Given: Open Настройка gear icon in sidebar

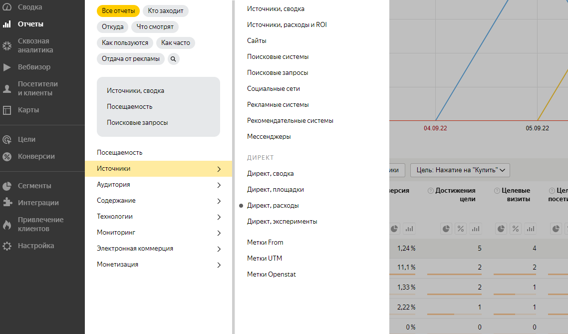Looking at the screenshot, I should pyautogui.click(x=7, y=246).
